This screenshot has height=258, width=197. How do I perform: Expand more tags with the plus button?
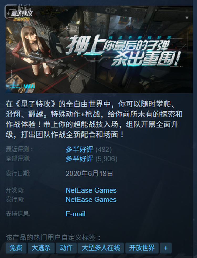(x=166, y=248)
